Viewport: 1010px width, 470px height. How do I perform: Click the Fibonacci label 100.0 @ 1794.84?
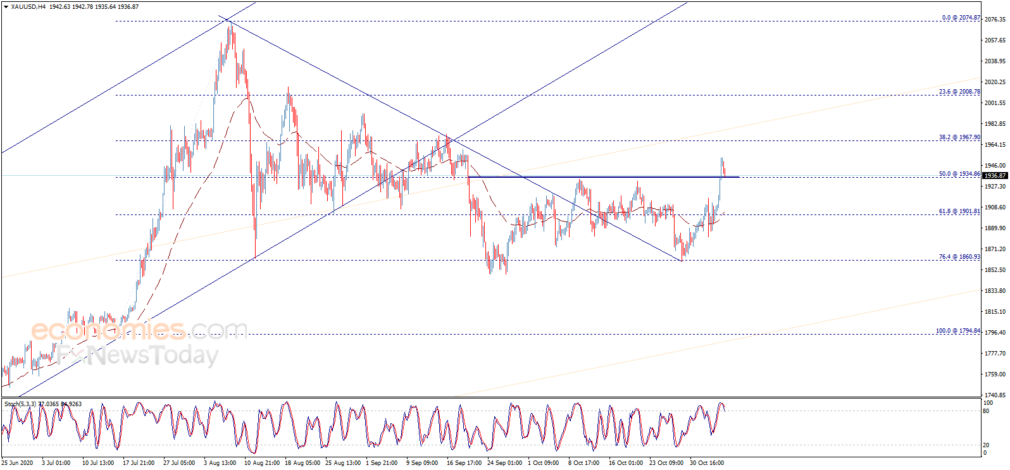[x=958, y=331]
